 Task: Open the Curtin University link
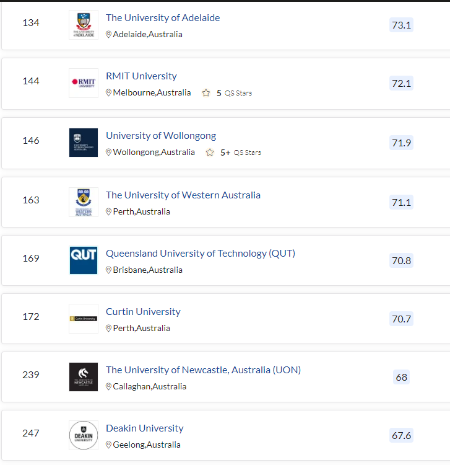[143, 312]
